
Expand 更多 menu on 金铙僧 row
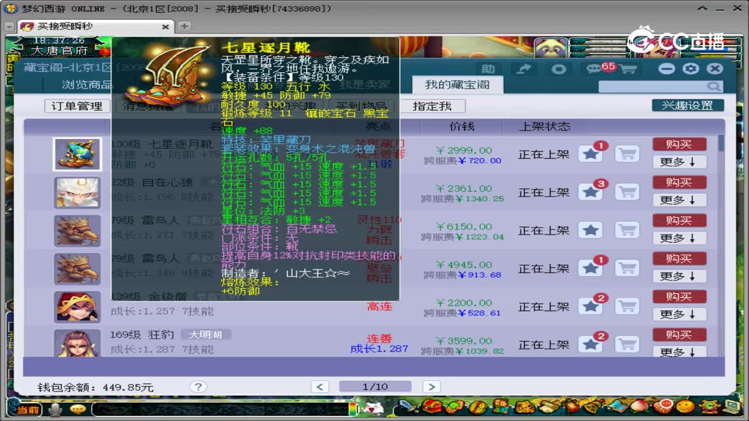(x=679, y=314)
